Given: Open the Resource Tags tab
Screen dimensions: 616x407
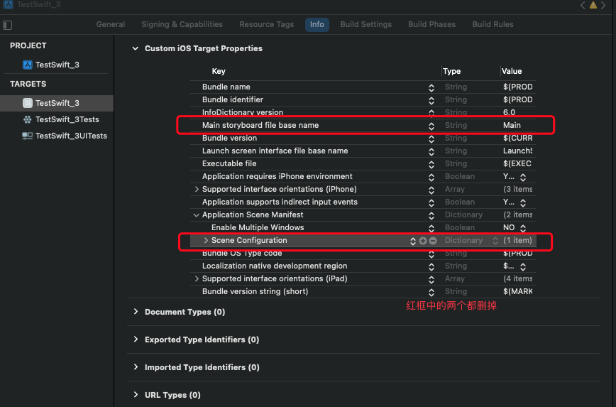Looking at the screenshot, I should tap(266, 24).
